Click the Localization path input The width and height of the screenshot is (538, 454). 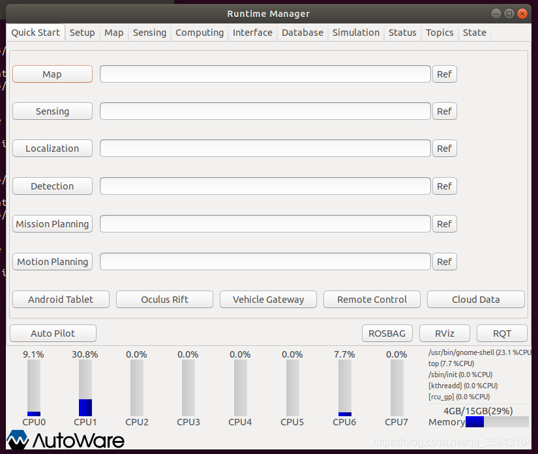(x=265, y=148)
